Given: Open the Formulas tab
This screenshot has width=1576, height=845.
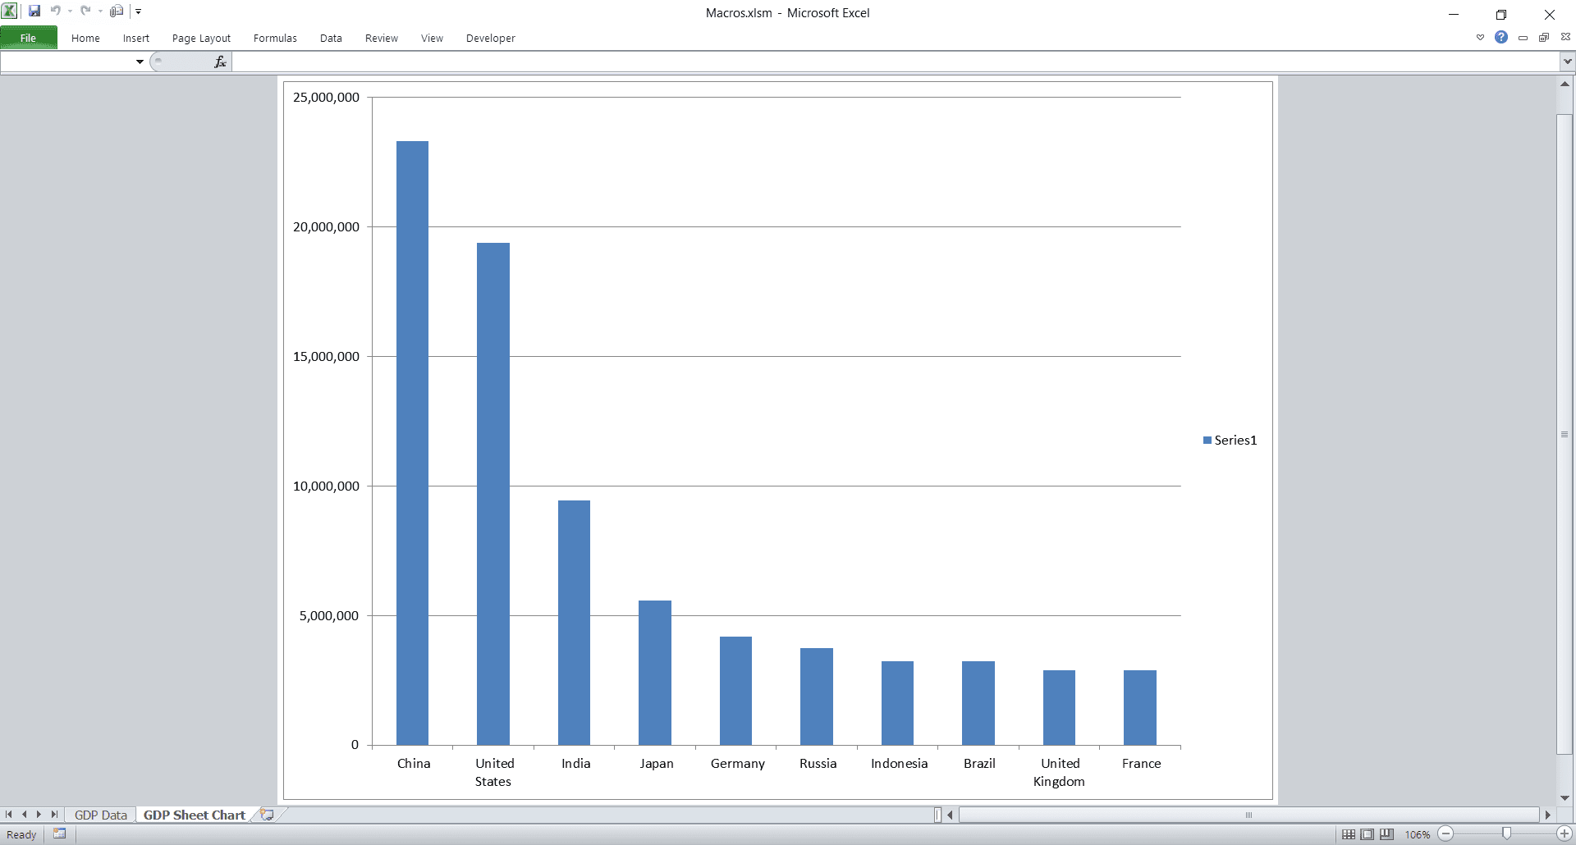Looking at the screenshot, I should [x=275, y=38].
